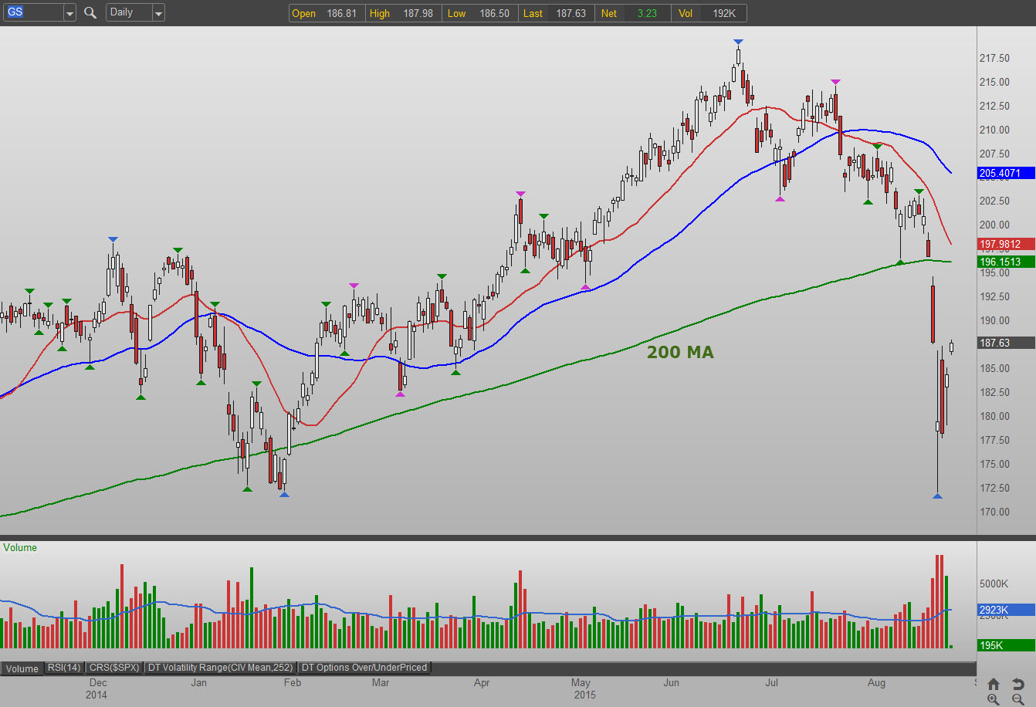Click the 217.50 price axis label

[994, 58]
